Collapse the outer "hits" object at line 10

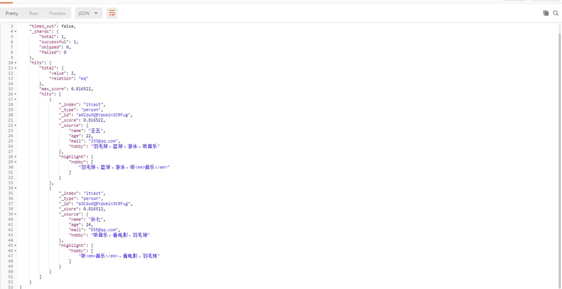tap(15, 63)
